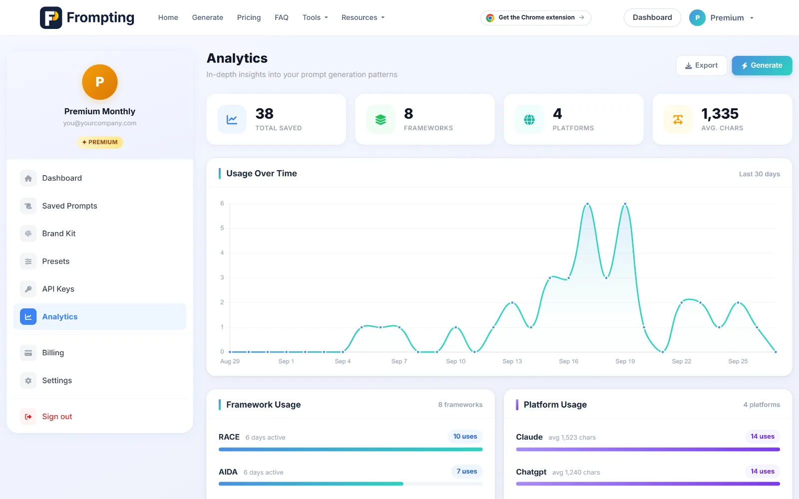Click the Chrome icon in extension banner
799x499 pixels.
(490, 17)
